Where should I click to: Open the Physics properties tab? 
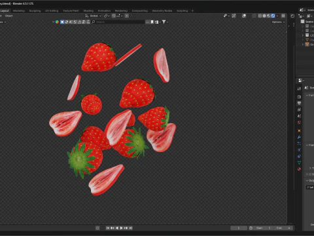[x=299, y=150]
